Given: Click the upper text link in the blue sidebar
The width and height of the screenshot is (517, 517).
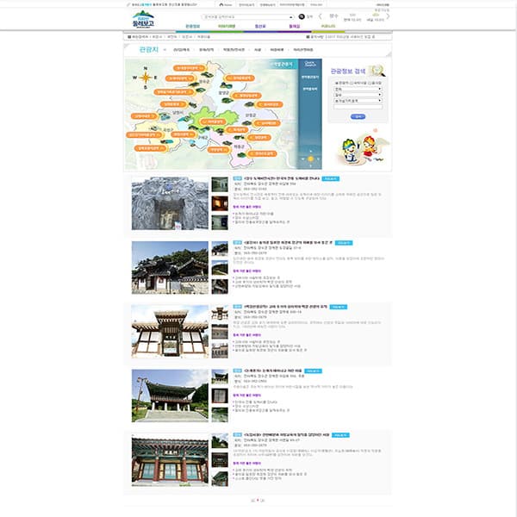Looking at the screenshot, I should pos(310,77).
